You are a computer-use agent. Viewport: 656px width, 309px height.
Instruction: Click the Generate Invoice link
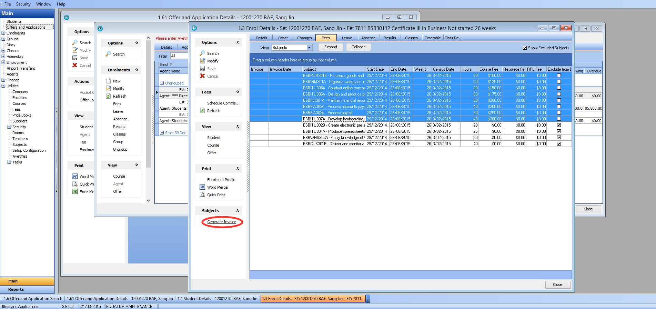(x=221, y=222)
